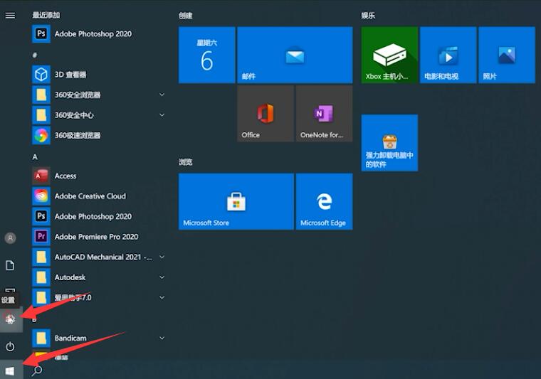
Task: Launch Adobe Premiere Pro 2020
Action: (x=99, y=237)
